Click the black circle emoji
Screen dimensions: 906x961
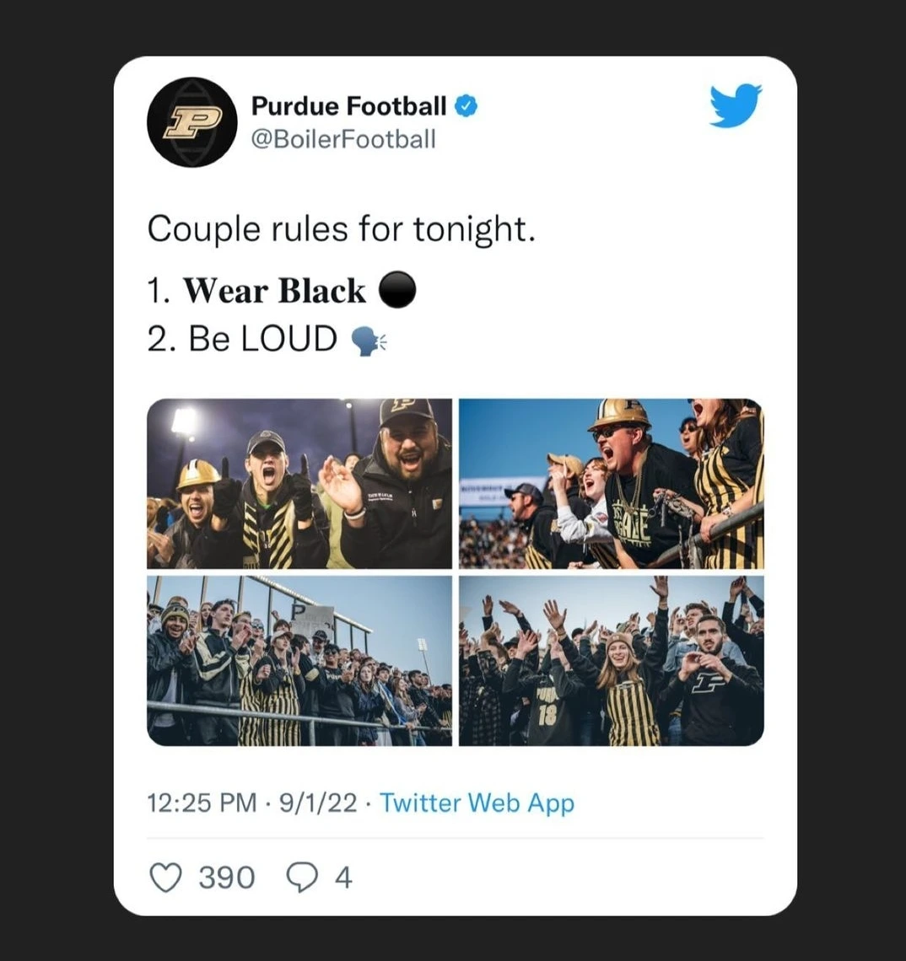pyautogui.click(x=397, y=290)
